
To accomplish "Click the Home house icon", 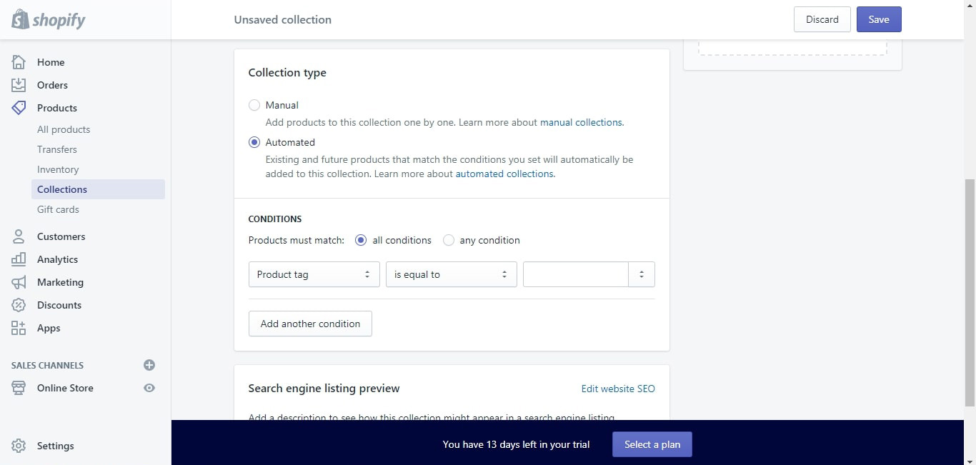I will (x=19, y=62).
